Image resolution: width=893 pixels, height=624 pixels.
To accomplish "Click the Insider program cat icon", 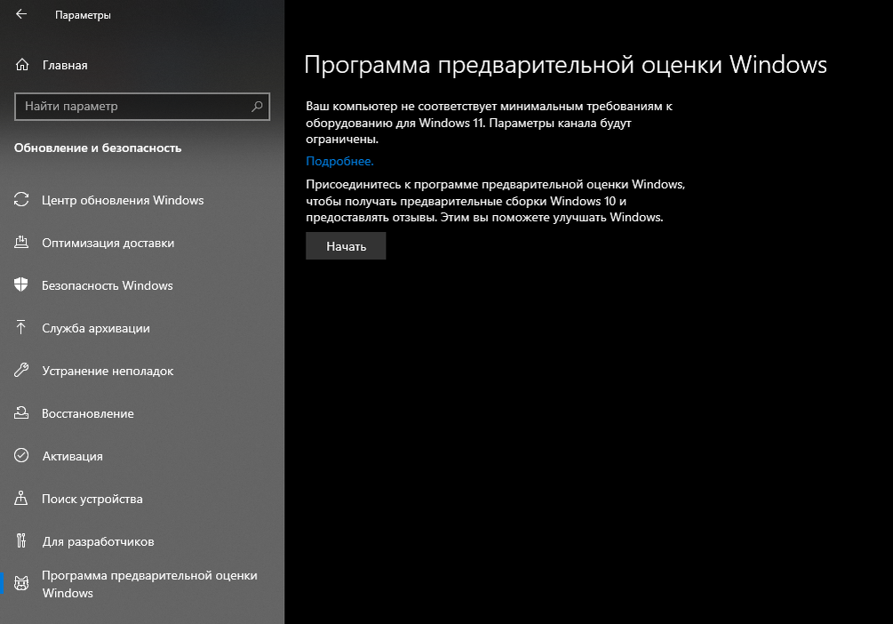I will point(21,583).
